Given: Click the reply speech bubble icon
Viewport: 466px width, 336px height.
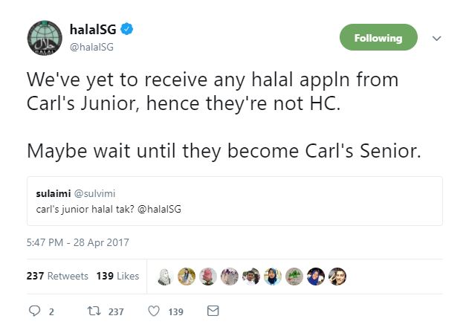Looking at the screenshot, I should [x=34, y=311].
